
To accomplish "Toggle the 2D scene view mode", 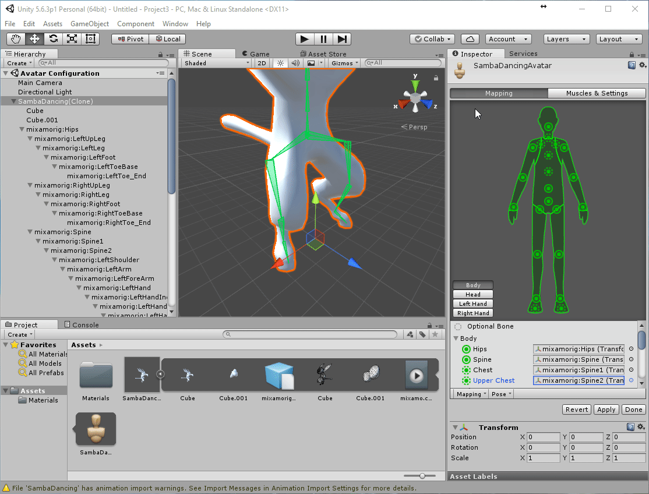I will pos(262,63).
